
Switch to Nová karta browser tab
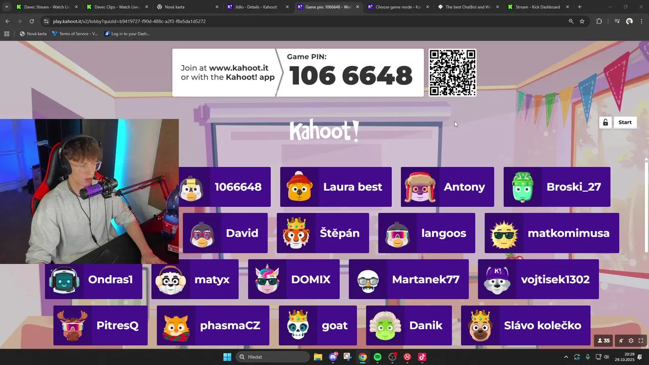(187, 7)
